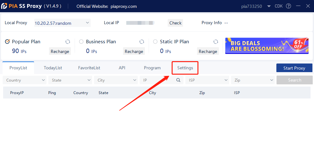Refresh the Business Plan IP count
The image size is (314, 143).
142,42
